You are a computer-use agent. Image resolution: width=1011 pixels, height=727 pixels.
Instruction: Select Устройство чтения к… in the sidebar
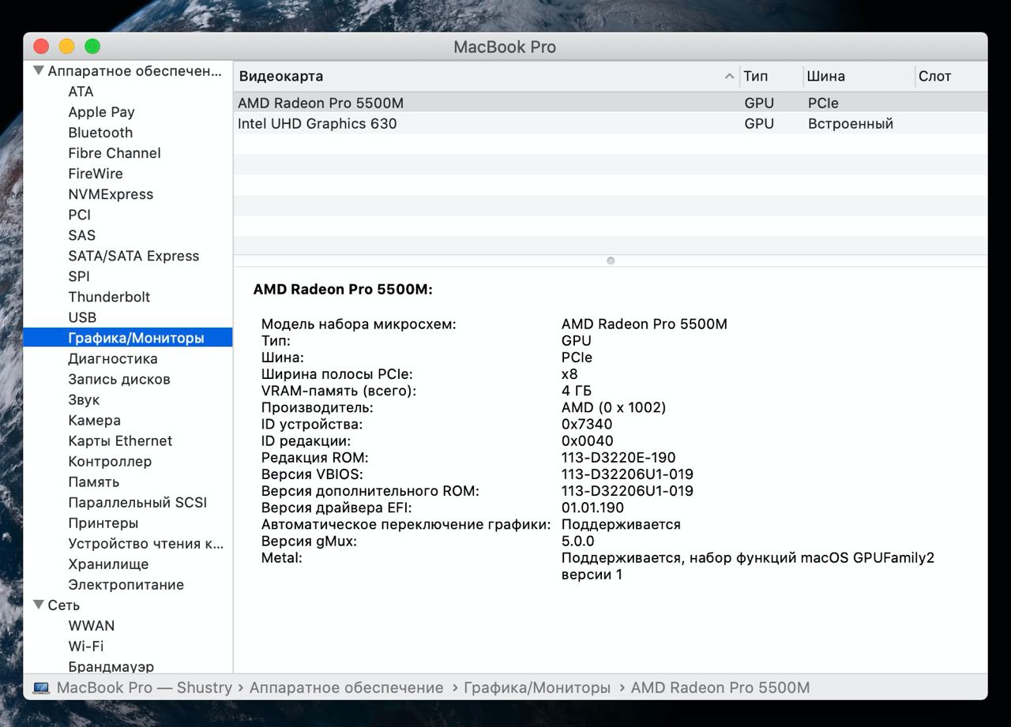click(146, 543)
